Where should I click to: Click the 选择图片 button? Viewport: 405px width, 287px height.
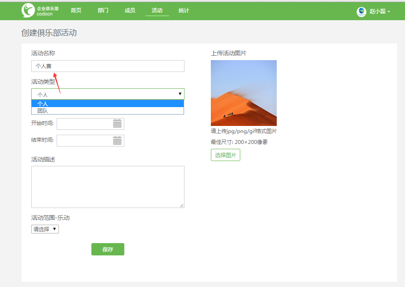[x=225, y=155]
